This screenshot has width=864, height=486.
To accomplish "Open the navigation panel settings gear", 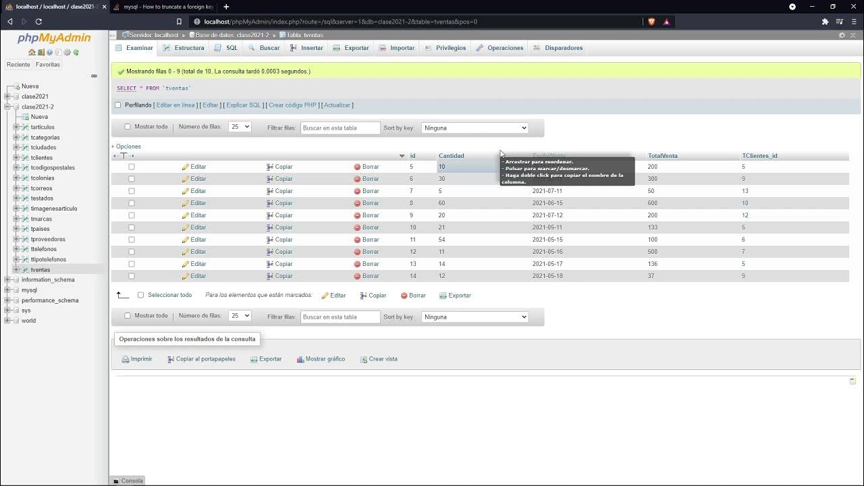I will 67,53.
